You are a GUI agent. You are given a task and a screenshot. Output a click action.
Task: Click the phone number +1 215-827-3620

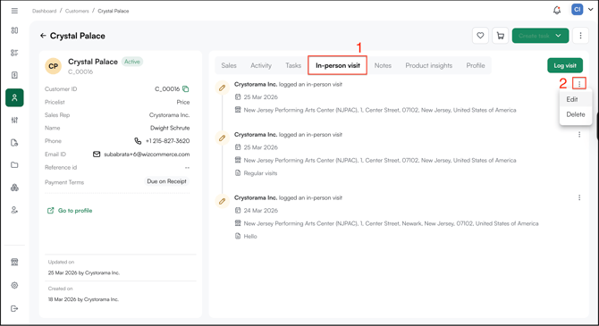(167, 141)
